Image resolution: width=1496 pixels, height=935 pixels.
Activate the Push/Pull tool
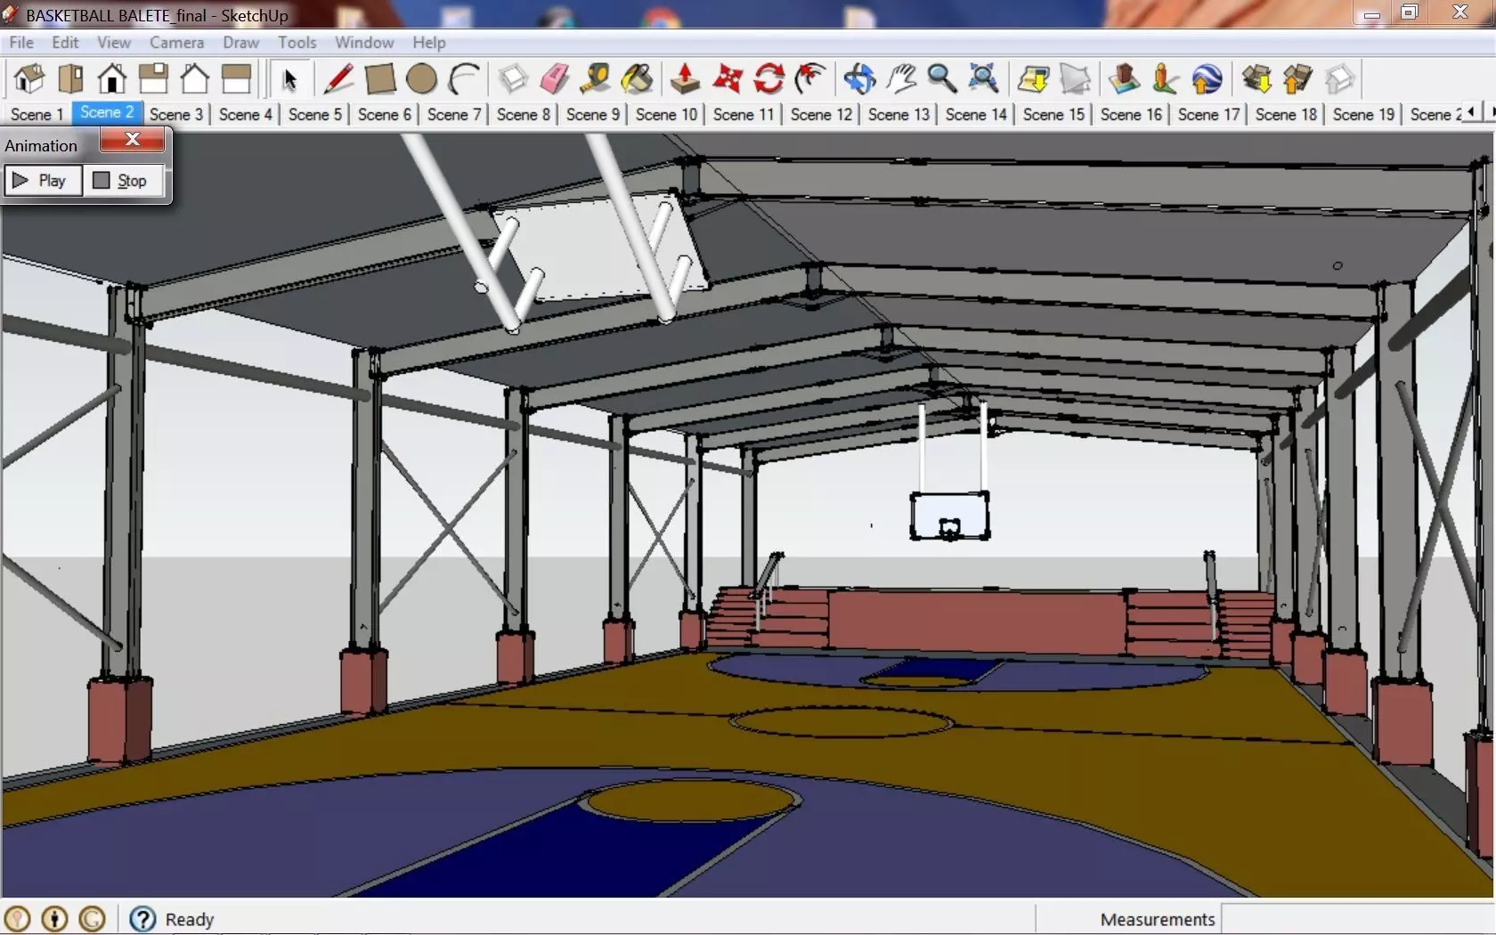(685, 79)
